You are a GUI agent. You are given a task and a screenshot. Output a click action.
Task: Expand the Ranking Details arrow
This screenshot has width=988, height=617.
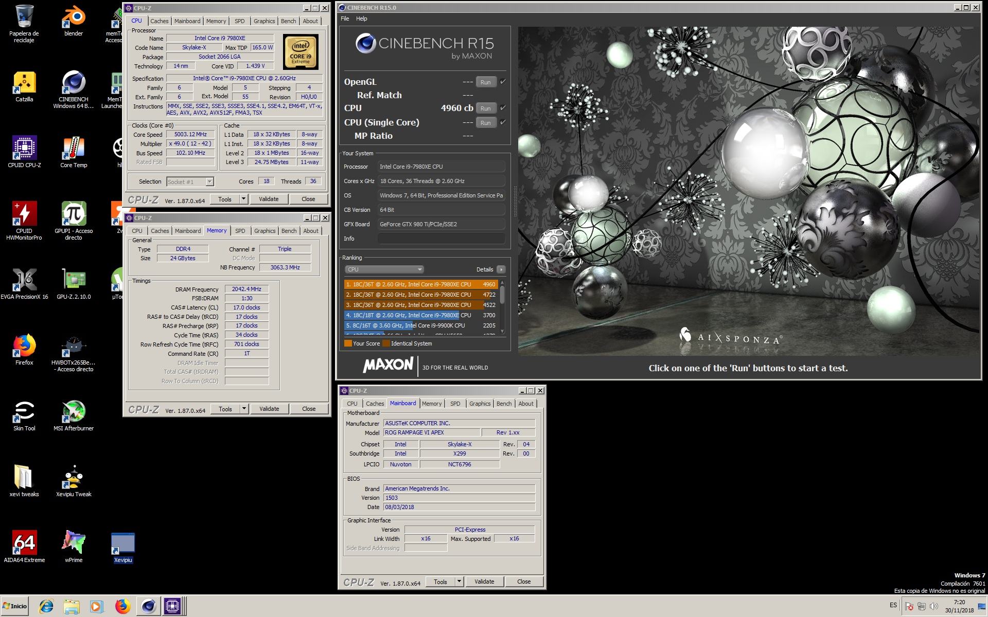pos(501,269)
